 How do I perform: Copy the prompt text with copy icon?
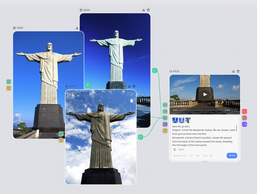pyautogui.click(x=175, y=150)
